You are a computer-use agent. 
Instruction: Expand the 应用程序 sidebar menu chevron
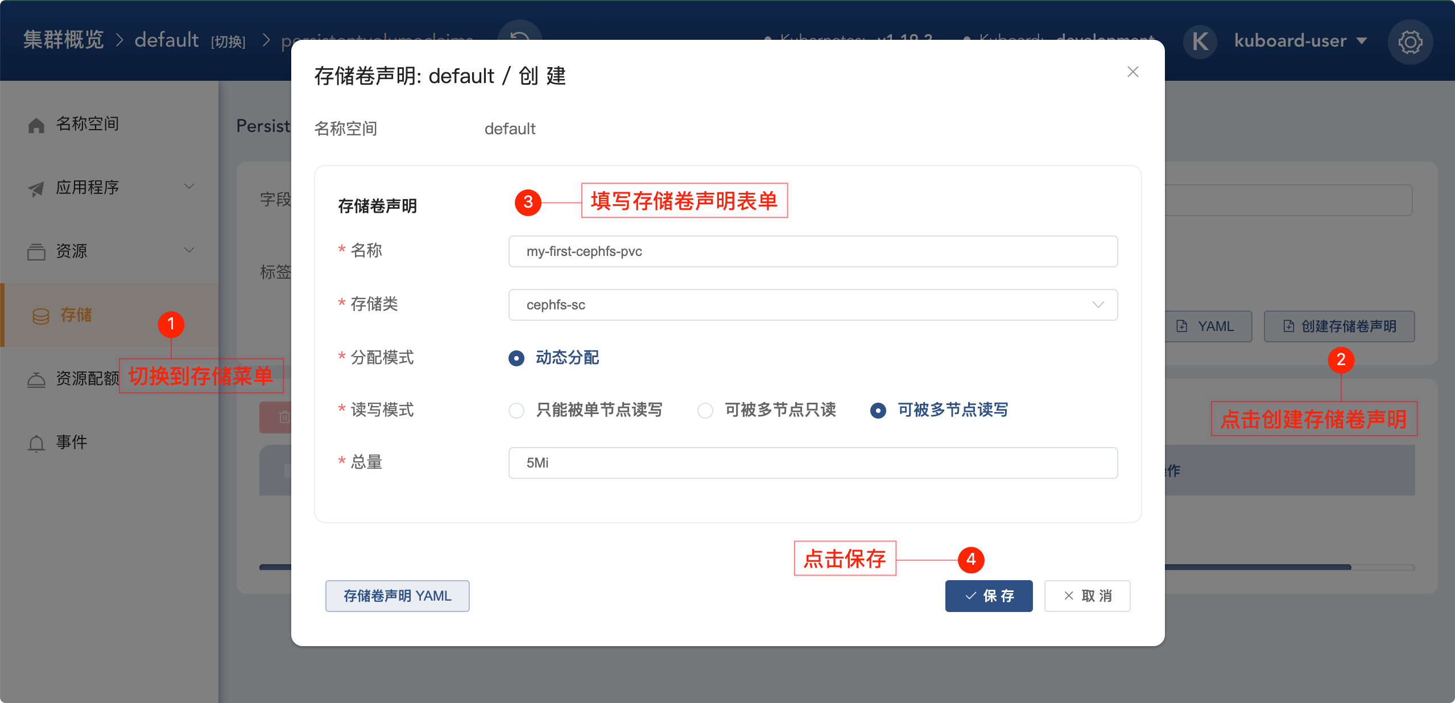click(x=189, y=187)
